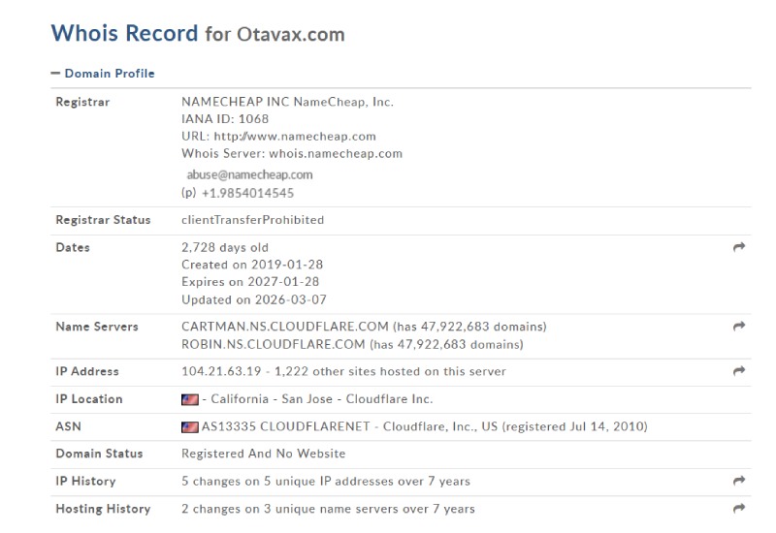
Task: Open the Hosting History arrow icon
Action: [739, 508]
